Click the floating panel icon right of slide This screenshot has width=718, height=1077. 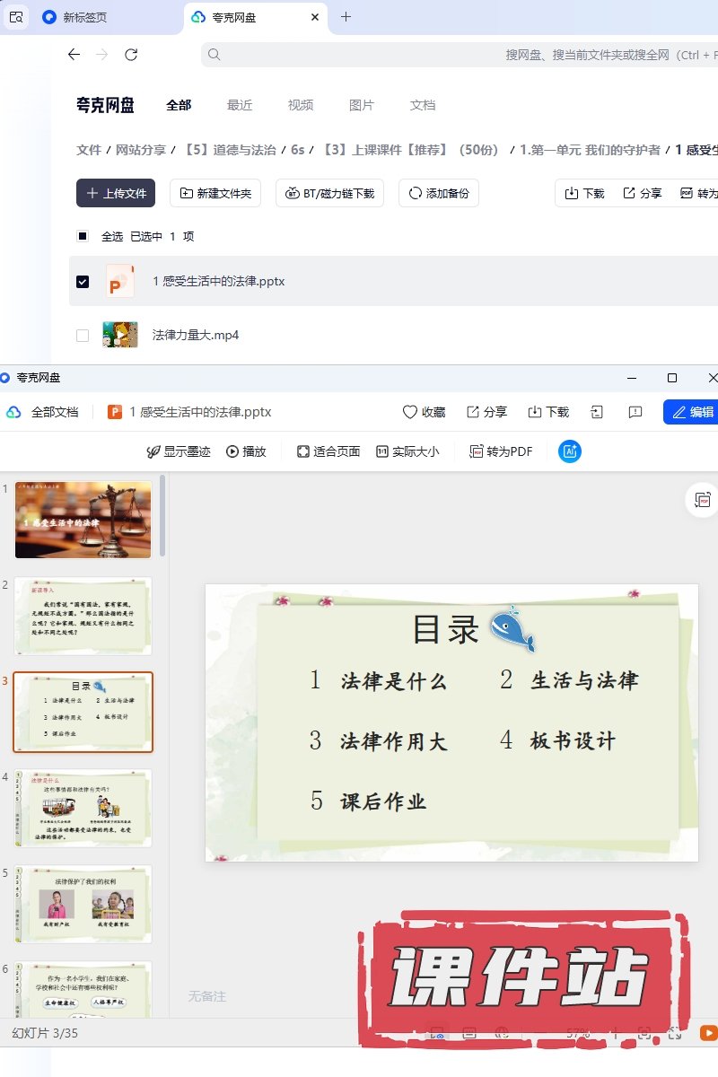702,500
